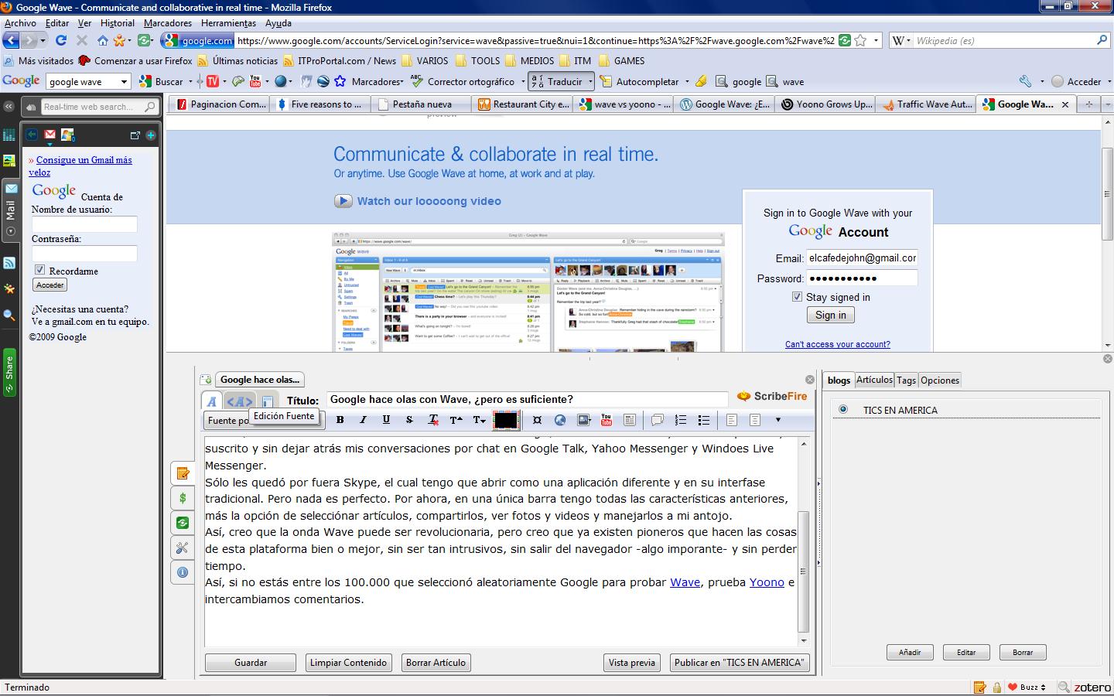This screenshot has width=1114, height=696.
Task: Select TICS EN AMERICA blog radio button
Action: [843, 409]
